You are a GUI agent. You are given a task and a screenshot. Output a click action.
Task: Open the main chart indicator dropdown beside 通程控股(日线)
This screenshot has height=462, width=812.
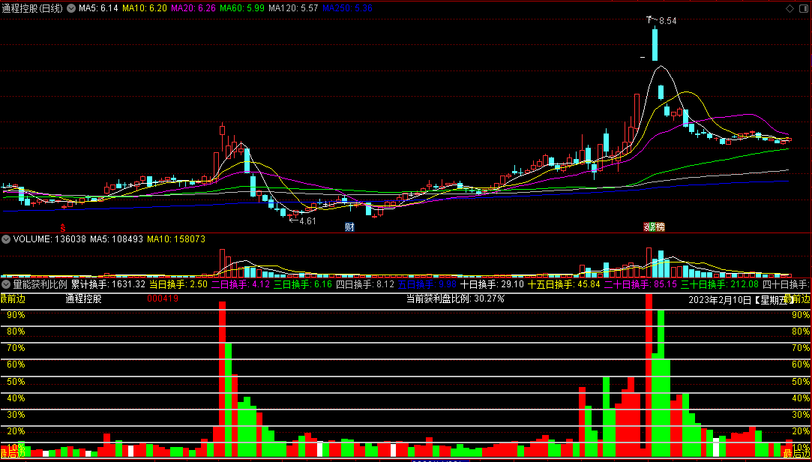click(71, 8)
